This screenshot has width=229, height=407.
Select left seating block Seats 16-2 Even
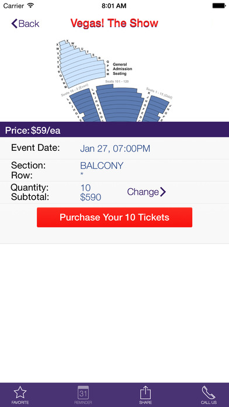click(84, 106)
